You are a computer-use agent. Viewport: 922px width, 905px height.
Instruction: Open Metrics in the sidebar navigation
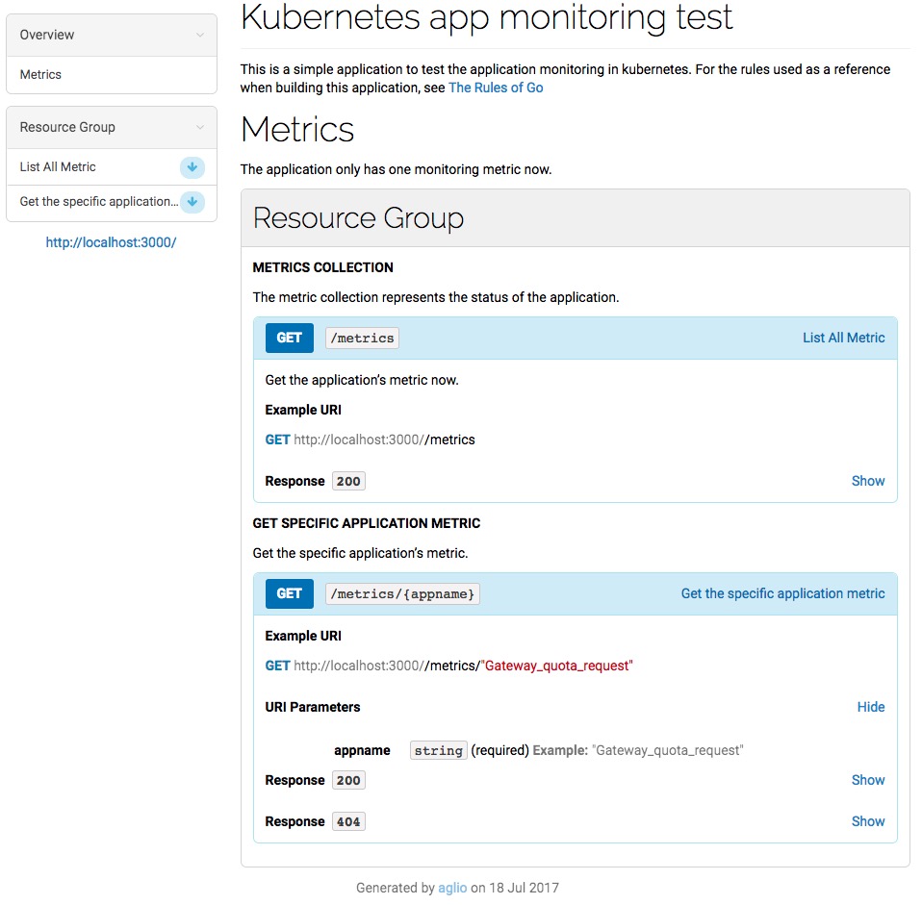(x=40, y=75)
